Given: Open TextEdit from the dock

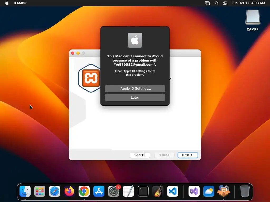Looking at the screenshot, I should 128,191.
